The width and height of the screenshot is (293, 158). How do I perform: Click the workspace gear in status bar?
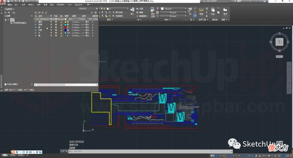pyautogui.click(x=269, y=156)
